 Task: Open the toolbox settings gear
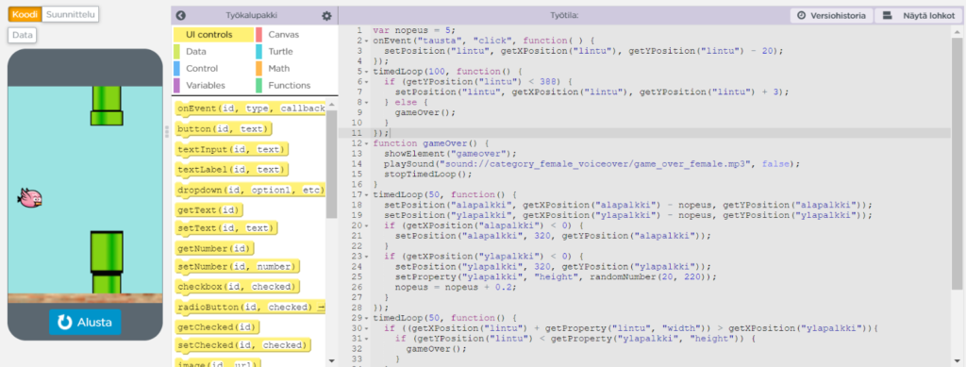click(326, 16)
